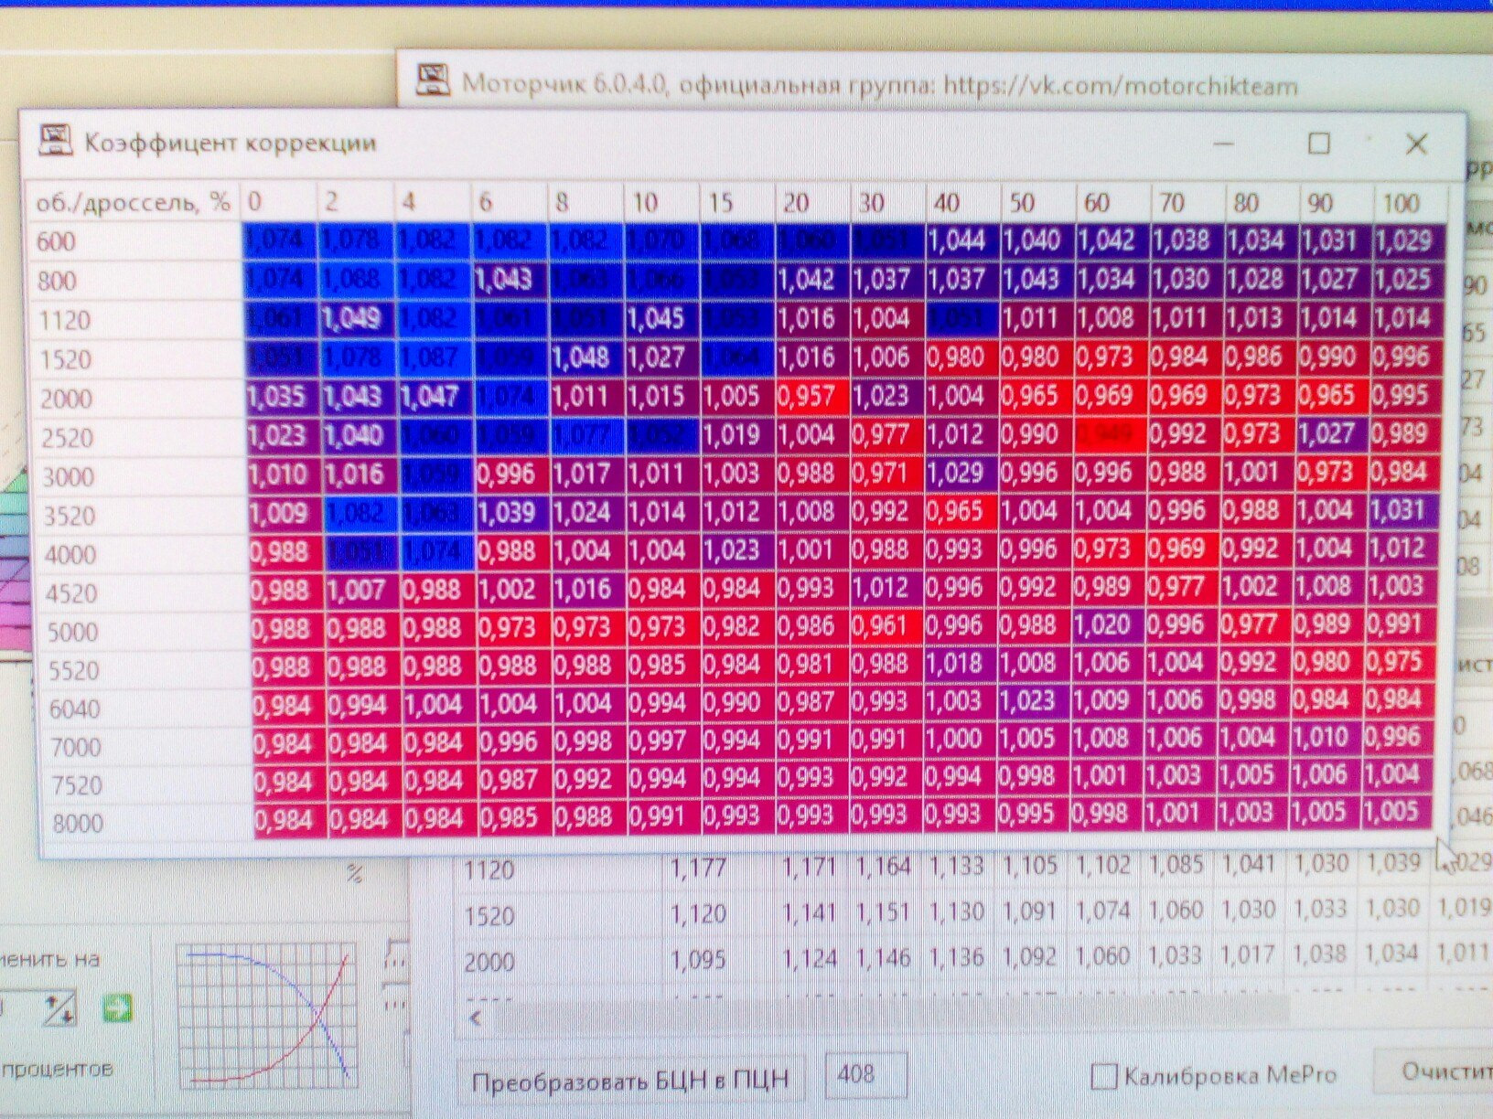
Task: Select cell 0,961 in row 5000, column 30
Action: (886, 627)
